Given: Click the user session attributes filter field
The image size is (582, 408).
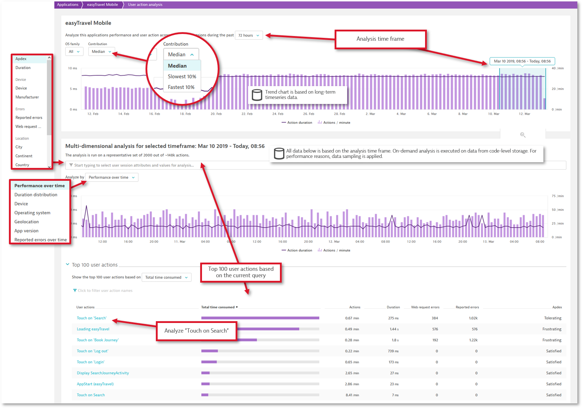Looking at the screenshot, I should 316,165.
